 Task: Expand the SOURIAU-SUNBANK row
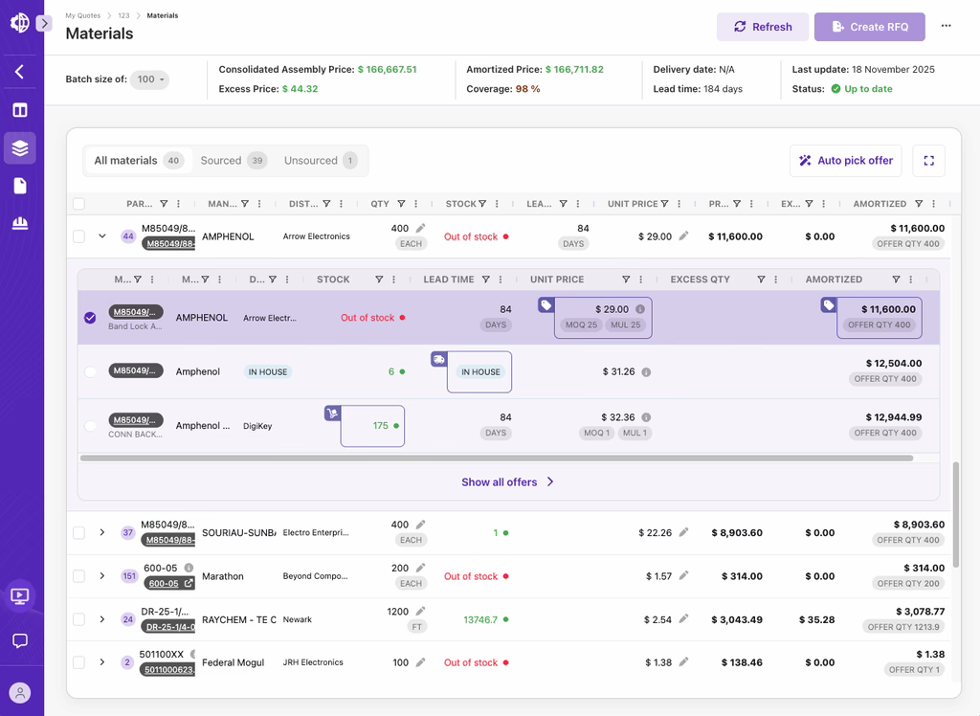point(102,532)
